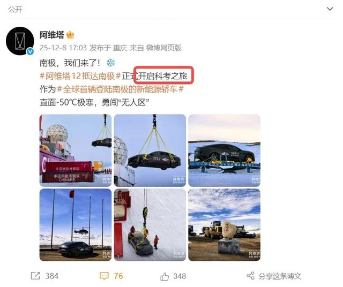
Task: Open the 公开 visibility label
Action: tap(16, 10)
